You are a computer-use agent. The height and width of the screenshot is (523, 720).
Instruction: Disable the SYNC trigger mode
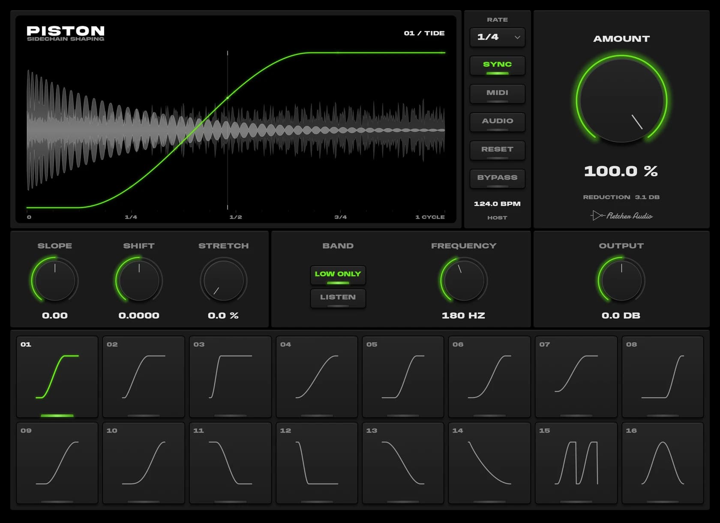[497, 66]
